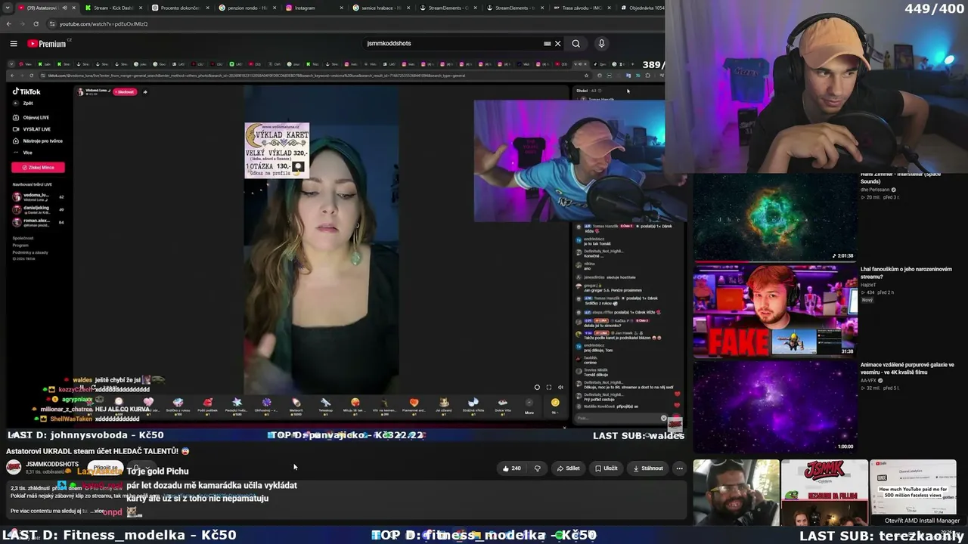
Task: Open Animace vzdálené purpurové galaxie video title
Action: [907, 369]
